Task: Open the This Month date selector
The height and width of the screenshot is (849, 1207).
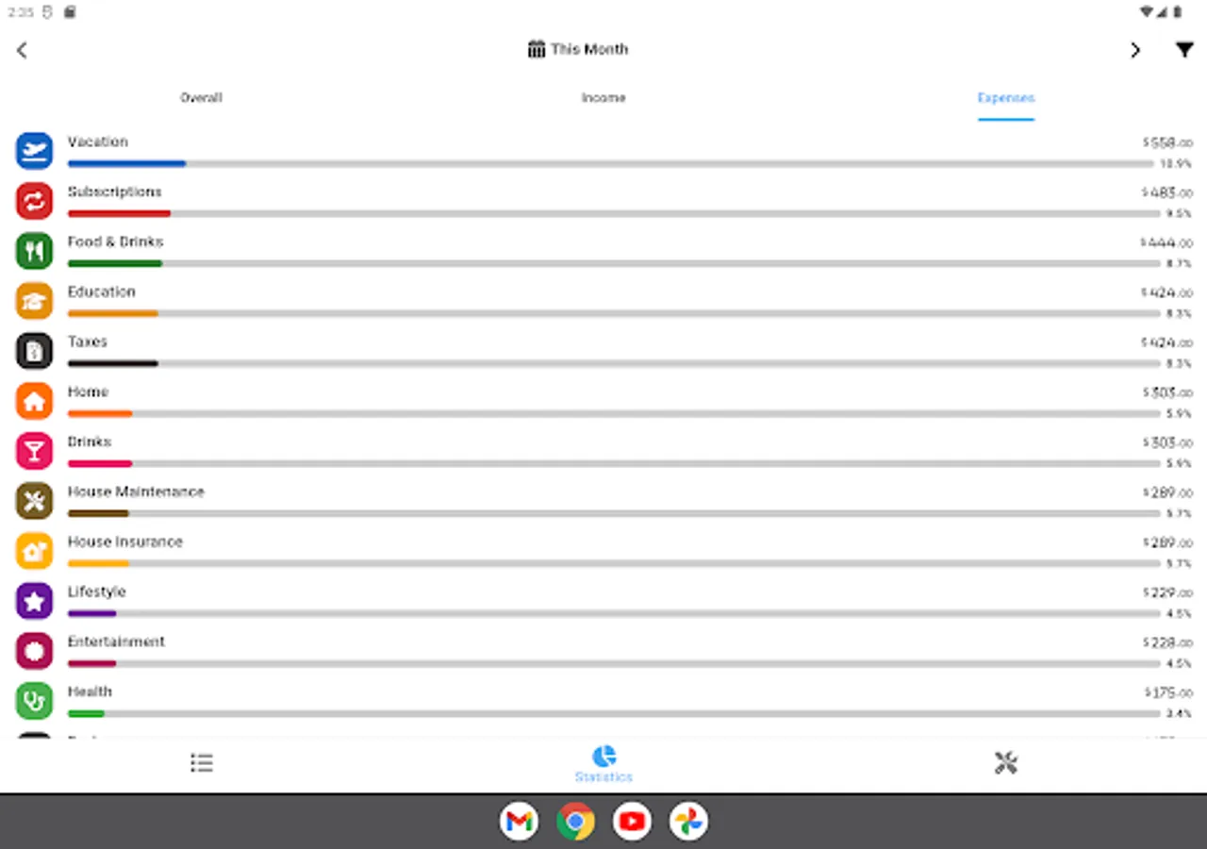Action: (x=577, y=49)
